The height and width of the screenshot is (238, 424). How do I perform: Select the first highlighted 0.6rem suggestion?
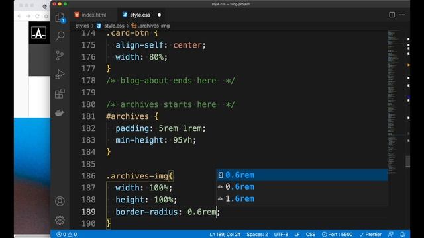302,175
